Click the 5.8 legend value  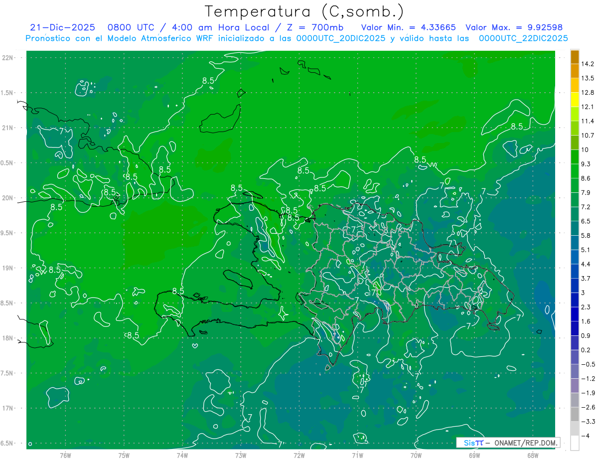coord(586,235)
